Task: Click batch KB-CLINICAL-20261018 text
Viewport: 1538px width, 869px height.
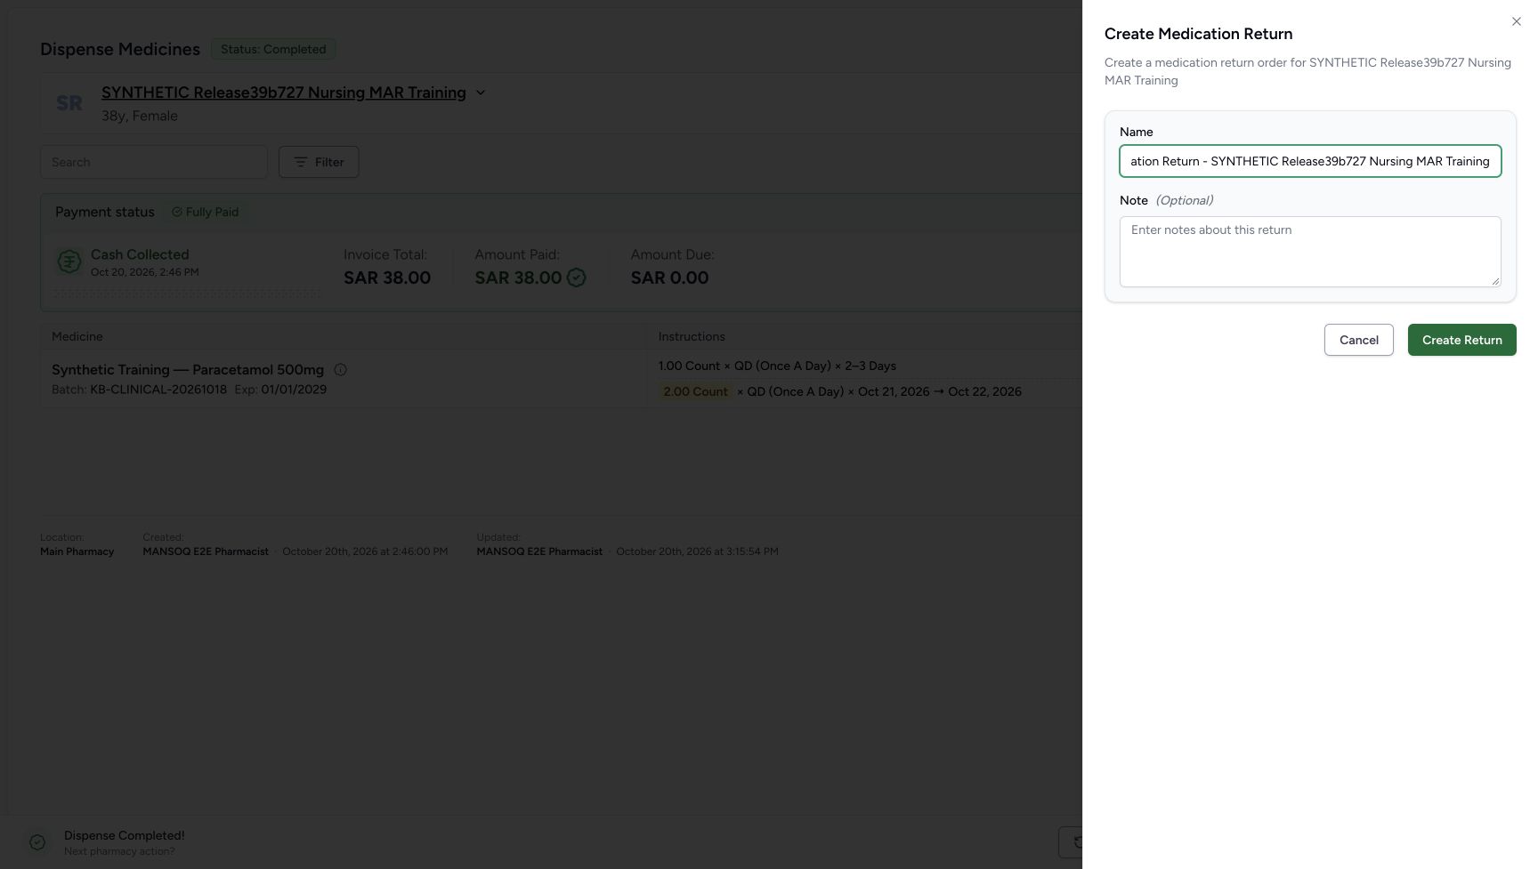Action: pos(158,390)
